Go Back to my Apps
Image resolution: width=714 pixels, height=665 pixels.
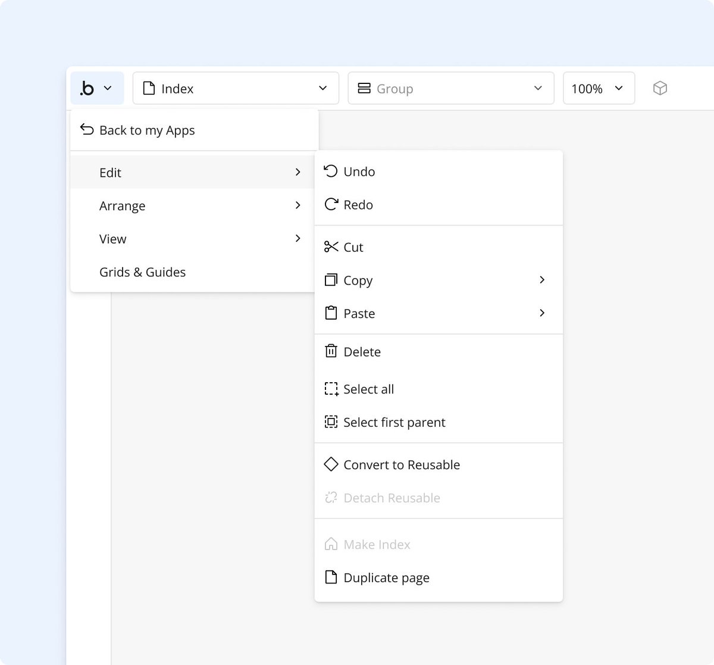pyautogui.click(x=195, y=130)
